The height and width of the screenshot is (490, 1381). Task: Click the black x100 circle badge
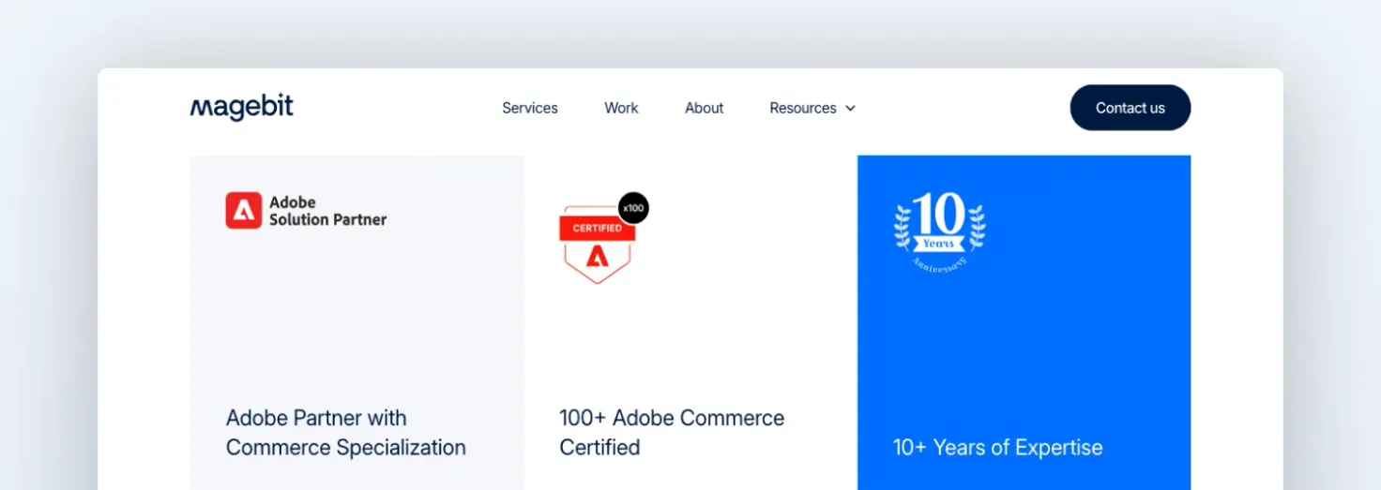coord(633,208)
